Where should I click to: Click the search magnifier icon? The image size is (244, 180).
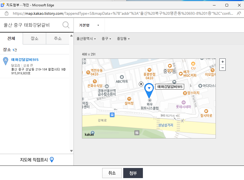(66, 25)
